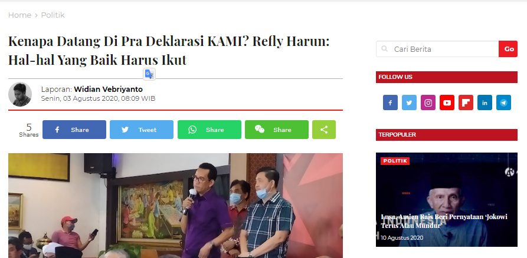Tweet the article via Twitter button

click(142, 130)
